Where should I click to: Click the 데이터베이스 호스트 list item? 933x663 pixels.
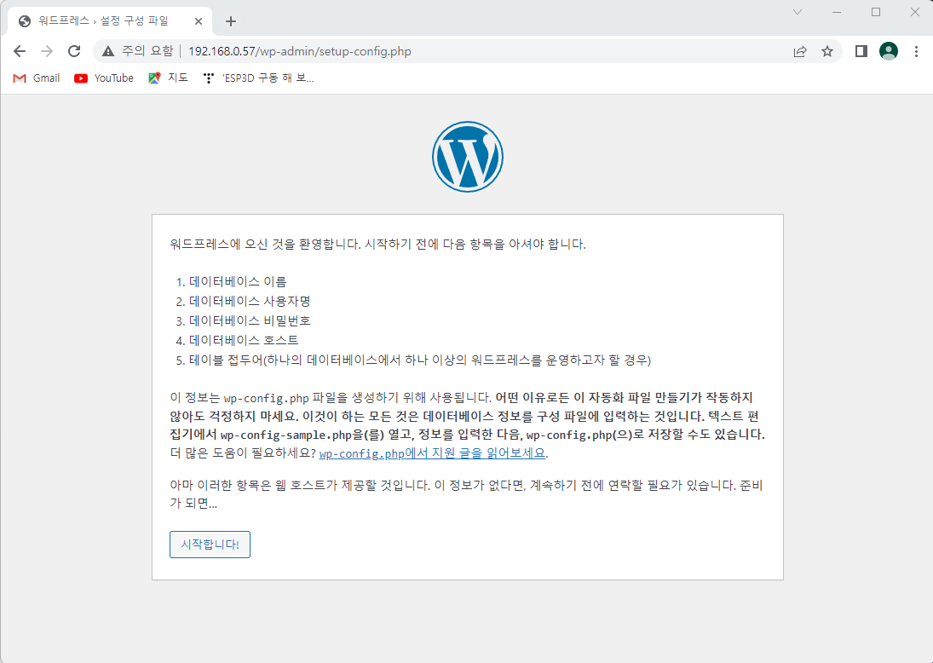pyautogui.click(x=244, y=340)
